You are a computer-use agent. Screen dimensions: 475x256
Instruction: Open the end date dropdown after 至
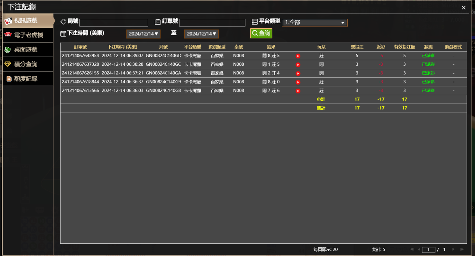(x=201, y=33)
